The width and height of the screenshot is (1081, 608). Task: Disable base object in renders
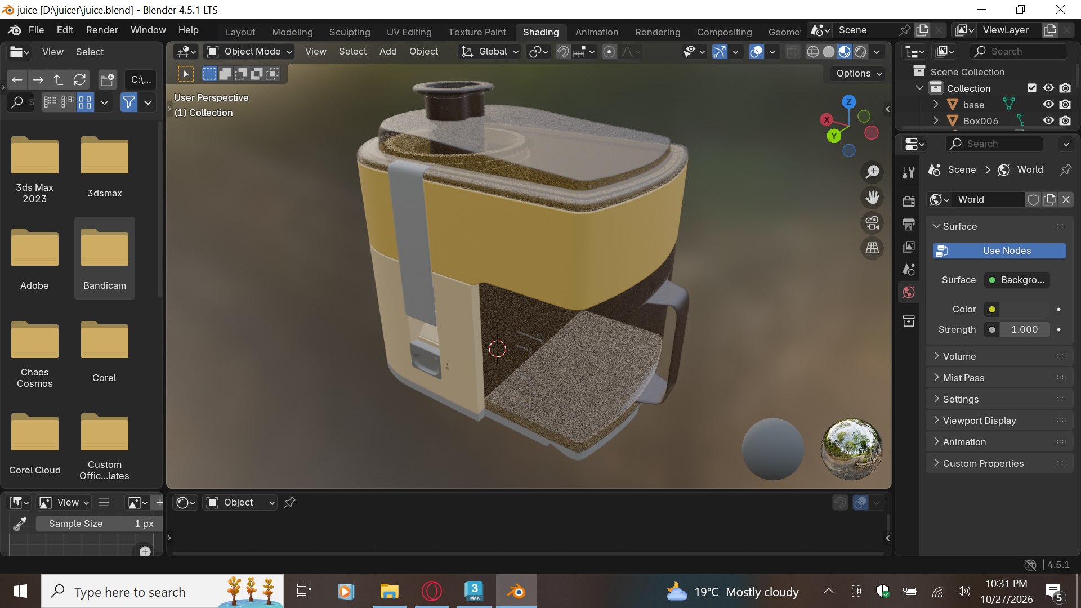pyautogui.click(x=1065, y=104)
